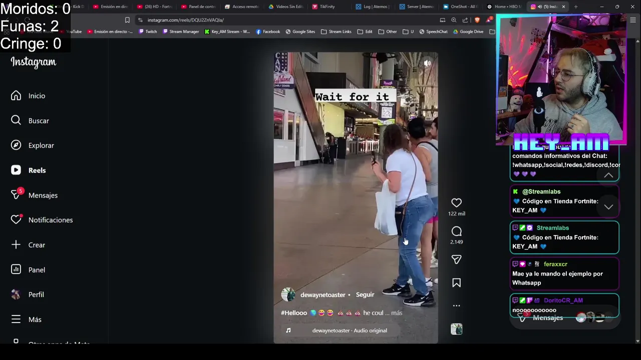This screenshot has height=360, width=641.
Task: Open the Google Drive bookmark
Action: tap(468, 31)
